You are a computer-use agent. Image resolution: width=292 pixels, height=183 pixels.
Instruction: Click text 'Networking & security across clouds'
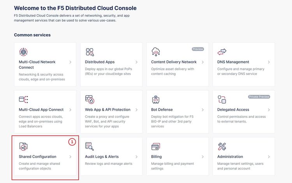click(42, 77)
